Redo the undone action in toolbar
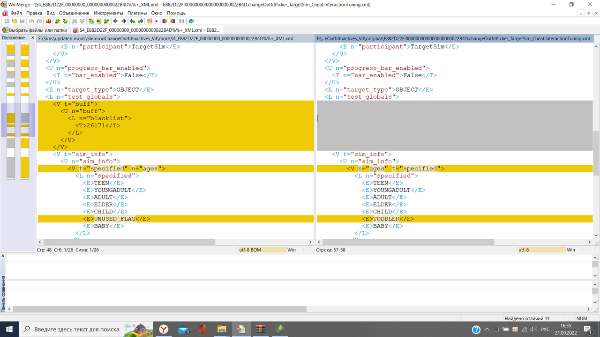Image resolution: width=600 pixels, height=337 pixels. coord(39,21)
